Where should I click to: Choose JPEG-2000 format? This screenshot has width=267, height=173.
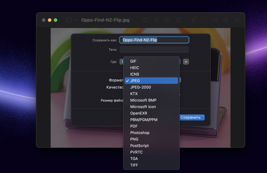(x=151, y=87)
